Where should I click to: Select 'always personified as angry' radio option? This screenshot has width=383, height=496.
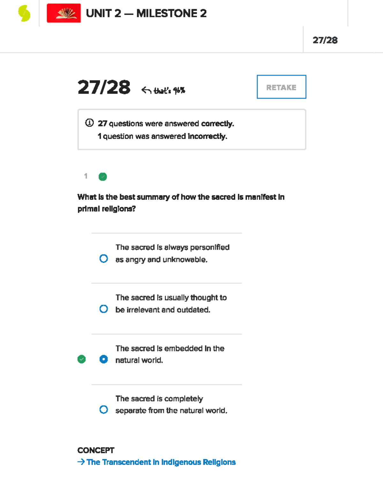tap(104, 258)
